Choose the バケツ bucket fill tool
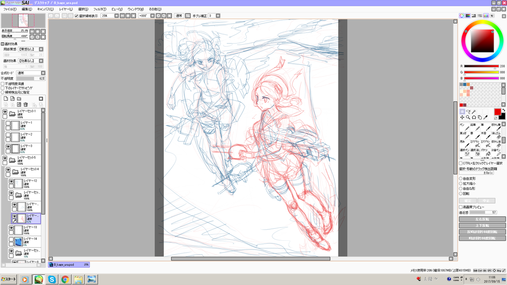Image resolution: width=507 pixels, height=285 pixels. pyautogui.click(x=485, y=152)
